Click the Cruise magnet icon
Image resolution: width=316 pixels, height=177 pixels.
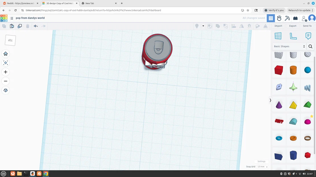(x=249, y=26)
